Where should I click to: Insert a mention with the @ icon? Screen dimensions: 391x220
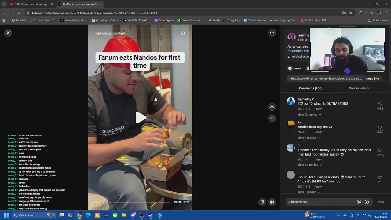click(x=359, y=202)
